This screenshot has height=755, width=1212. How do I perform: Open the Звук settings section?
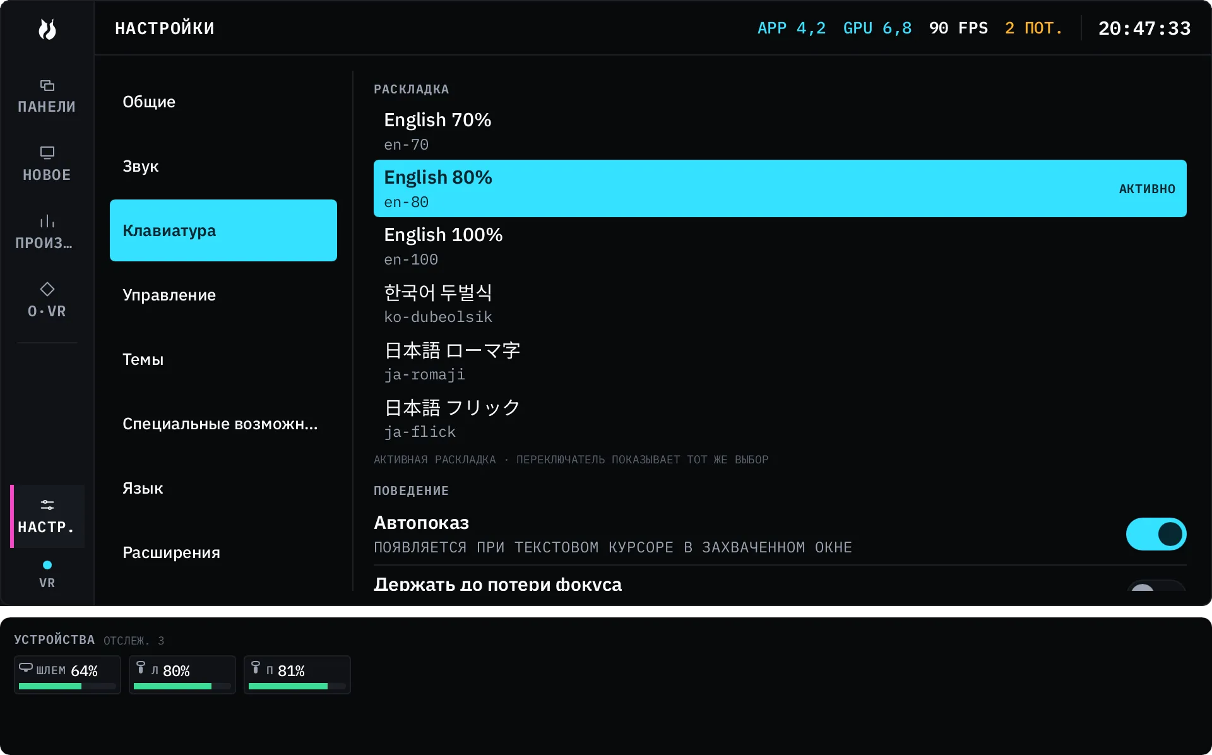tap(223, 166)
